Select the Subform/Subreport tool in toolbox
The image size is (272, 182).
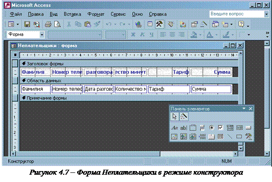click(220, 136)
